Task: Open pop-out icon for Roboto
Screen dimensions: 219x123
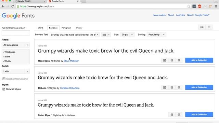Action: click(x=179, y=87)
